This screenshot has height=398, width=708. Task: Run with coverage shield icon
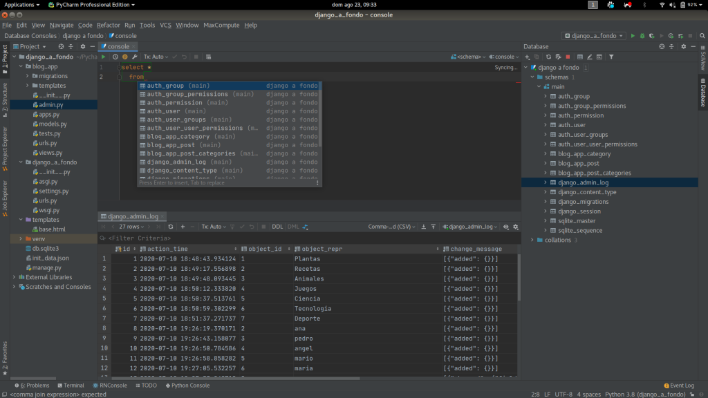coord(651,36)
